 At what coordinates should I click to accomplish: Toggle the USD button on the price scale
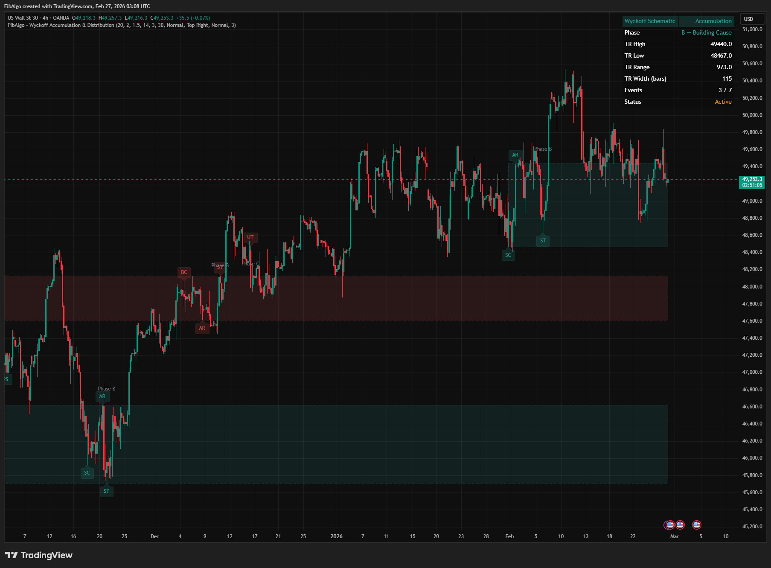point(752,19)
